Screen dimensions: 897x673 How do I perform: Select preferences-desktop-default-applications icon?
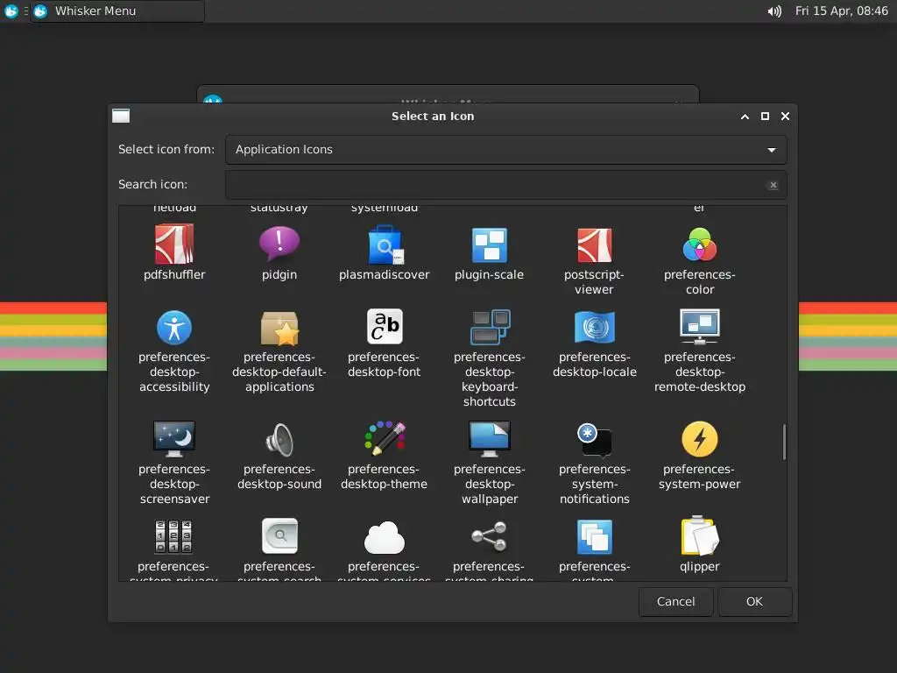point(279,328)
